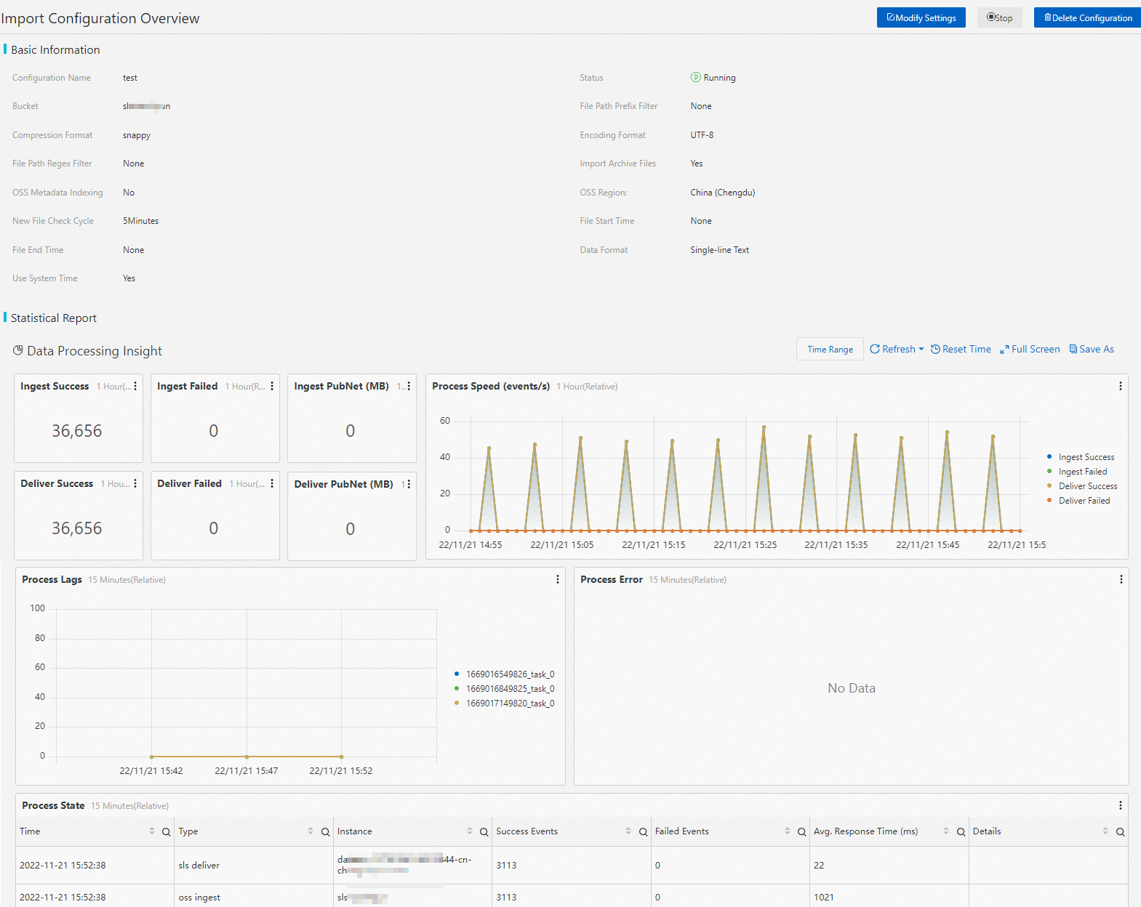The image size is (1141, 907).
Task: Toggle Ingest Success series in chart legend
Action: 1086,457
